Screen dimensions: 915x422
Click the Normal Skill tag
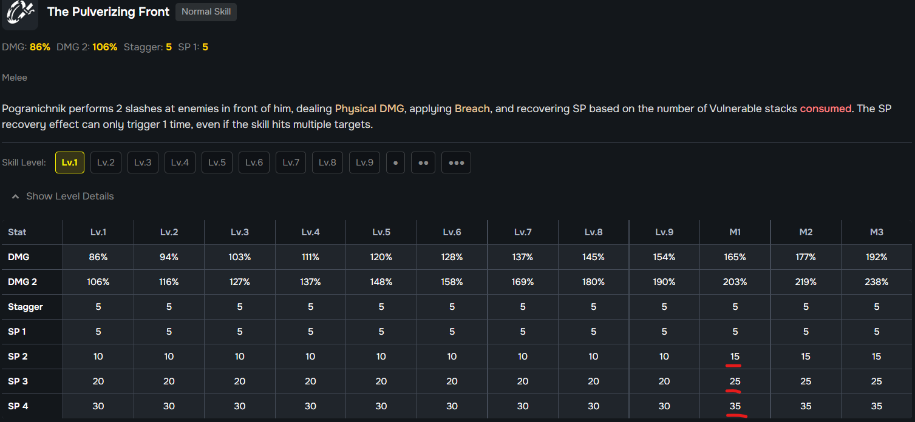(x=206, y=12)
